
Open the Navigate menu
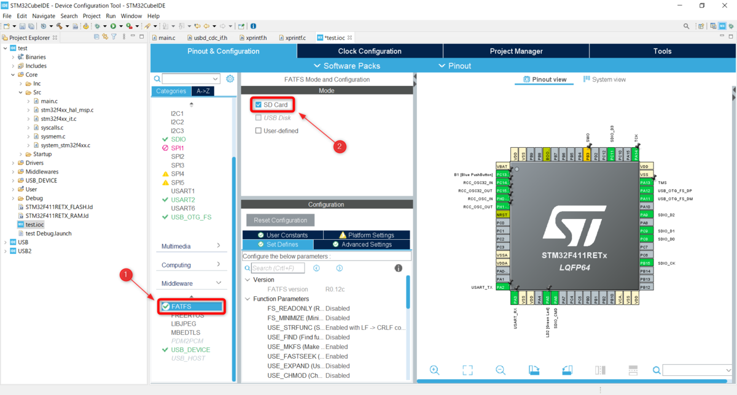click(x=44, y=15)
